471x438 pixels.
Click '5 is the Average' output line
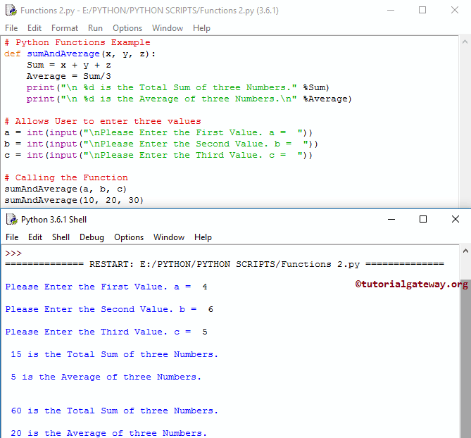(x=106, y=377)
